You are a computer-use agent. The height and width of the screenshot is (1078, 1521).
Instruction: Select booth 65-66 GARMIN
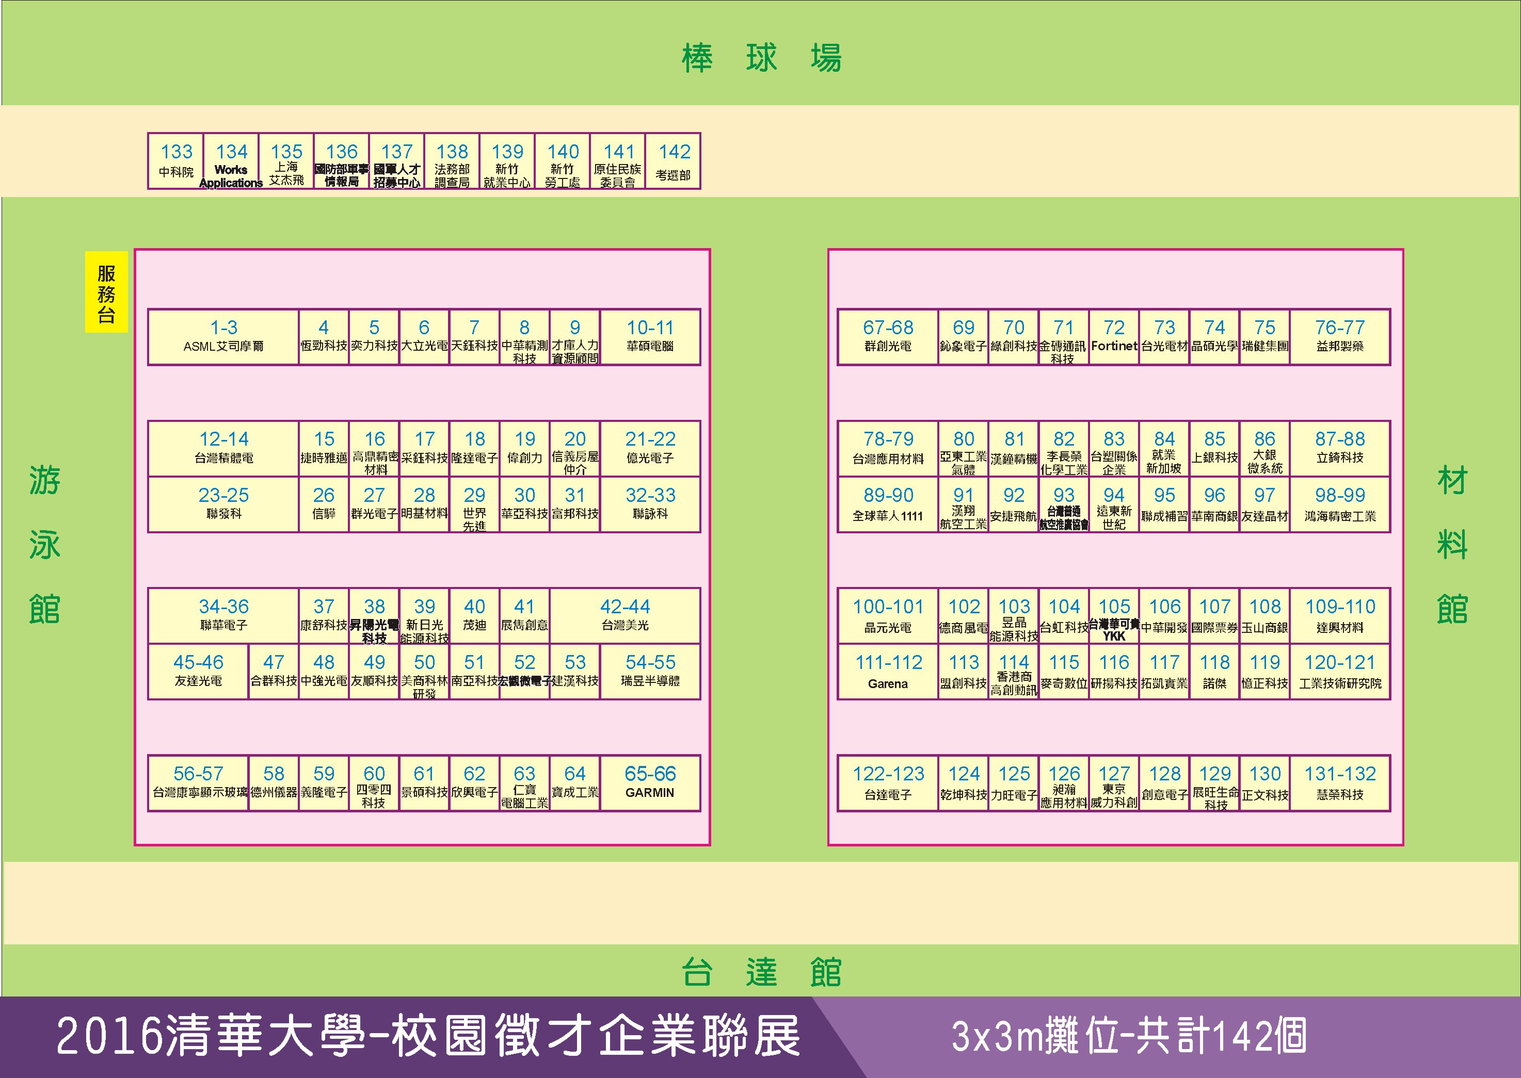[x=650, y=782]
